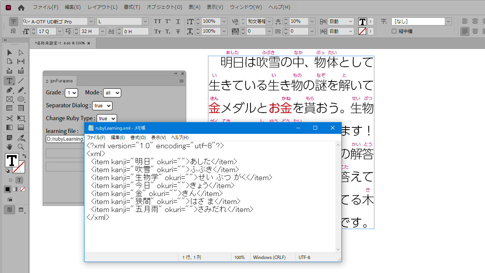The image size is (485, 273).
Task: Click the fill T color swatch in toolbox
Action: [12, 160]
